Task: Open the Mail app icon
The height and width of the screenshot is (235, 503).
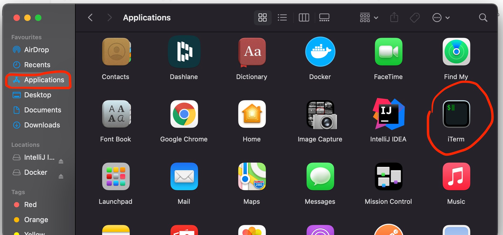Action: click(x=184, y=176)
